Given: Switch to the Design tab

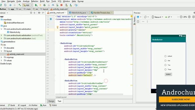Looking at the screenshot, I should [x=51, y=101].
